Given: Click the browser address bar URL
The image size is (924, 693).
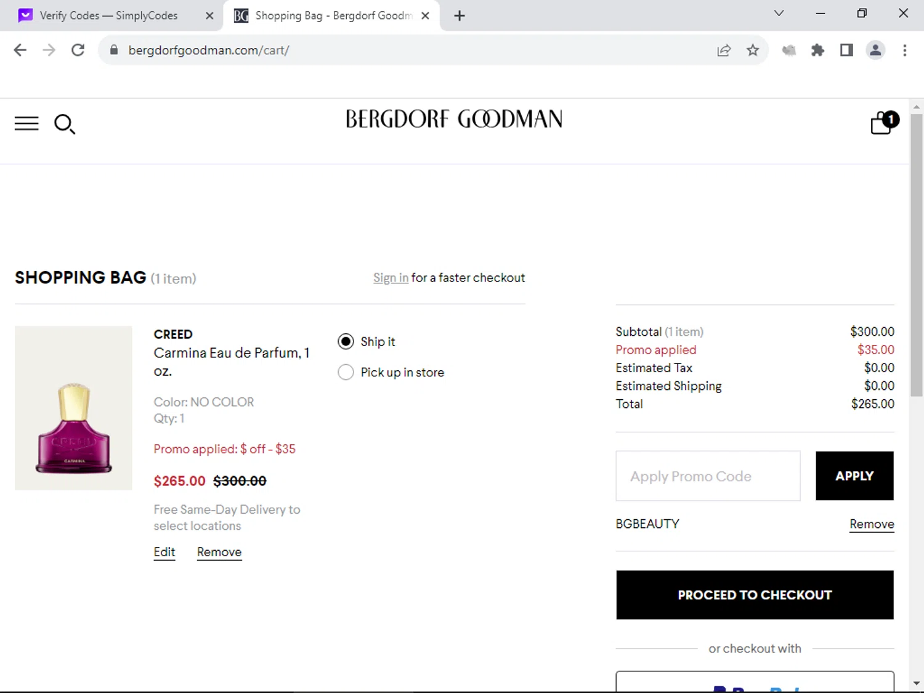Looking at the screenshot, I should [x=209, y=51].
